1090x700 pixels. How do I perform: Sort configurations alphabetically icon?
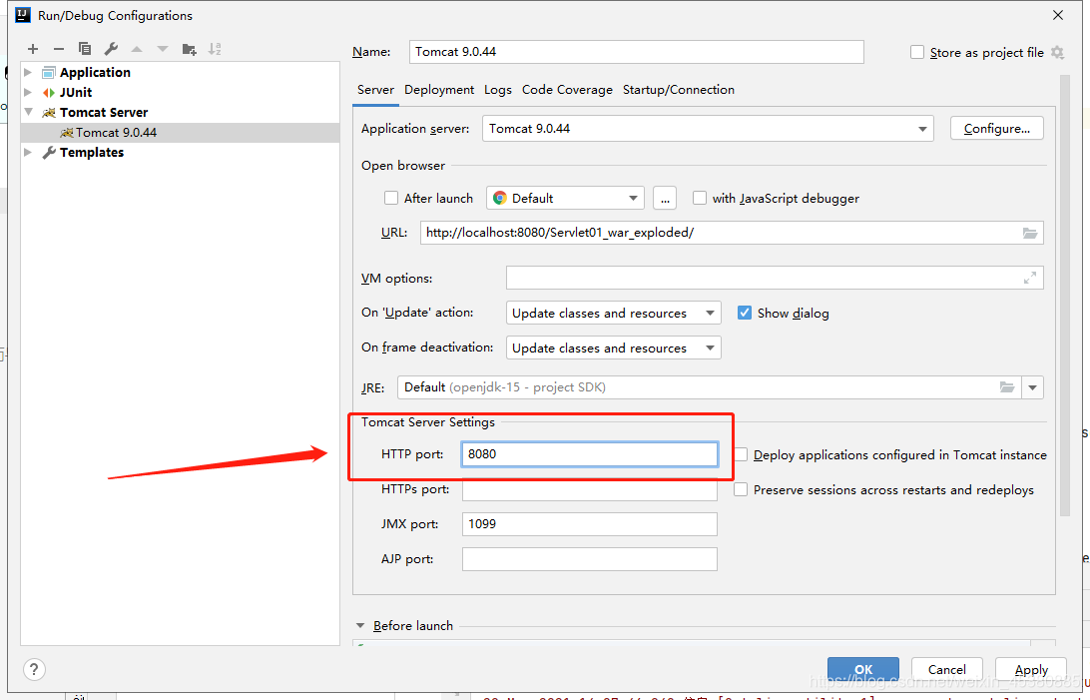(x=215, y=49)
